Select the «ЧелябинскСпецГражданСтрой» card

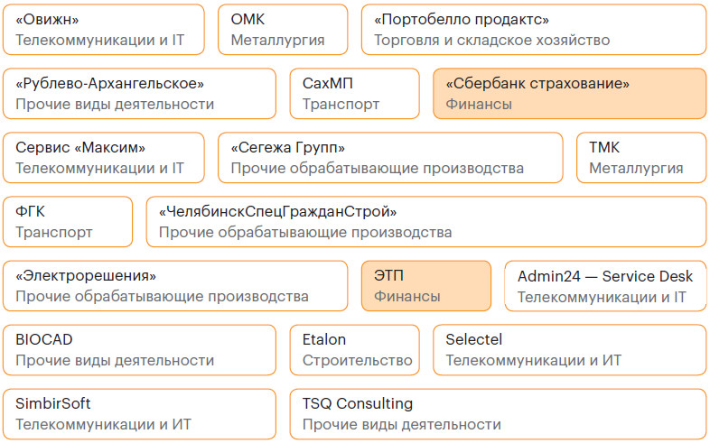pos(425,222)
